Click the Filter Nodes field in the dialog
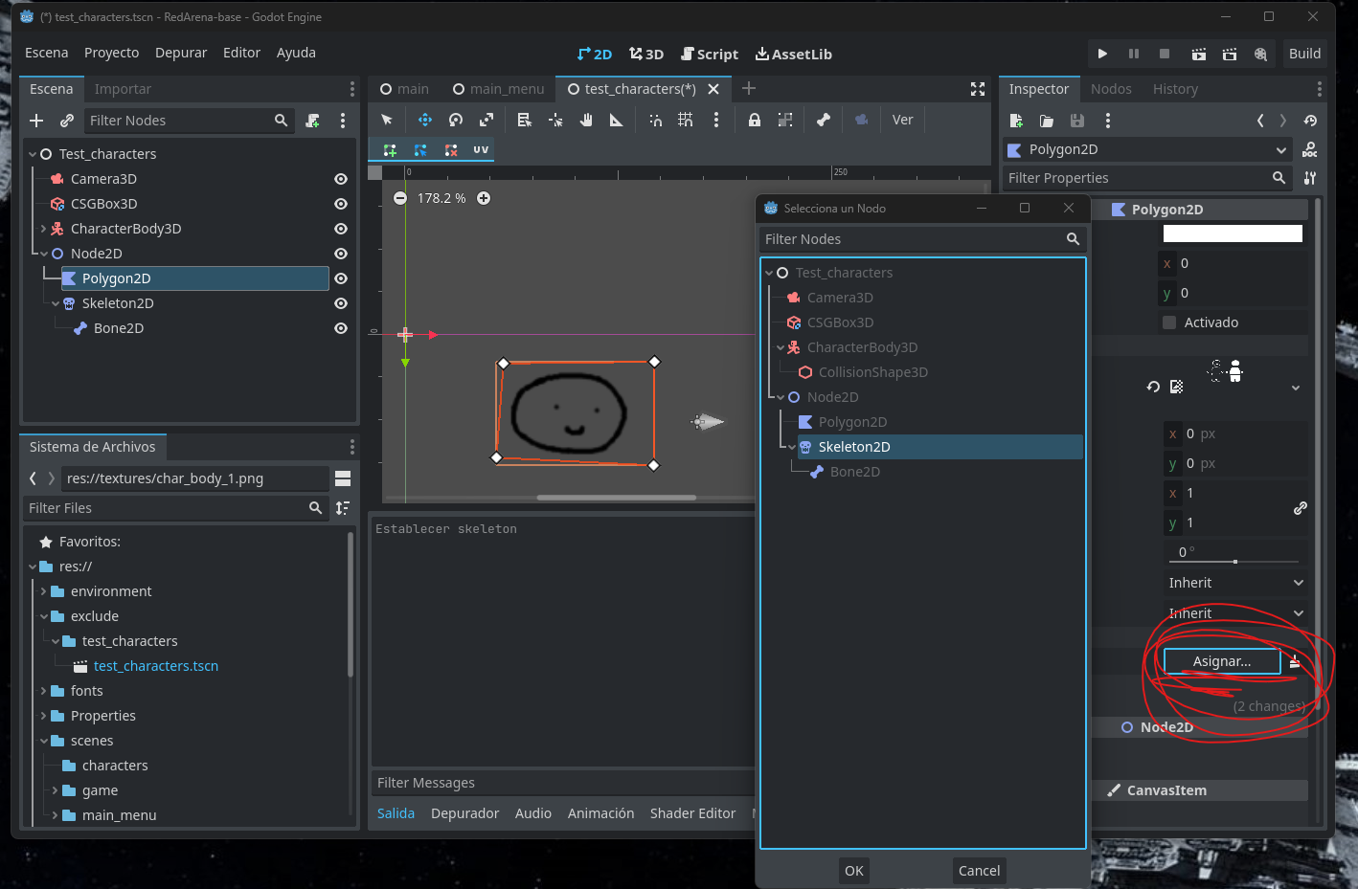Viewport: 1358px width, 889px height. coord(910,238)
